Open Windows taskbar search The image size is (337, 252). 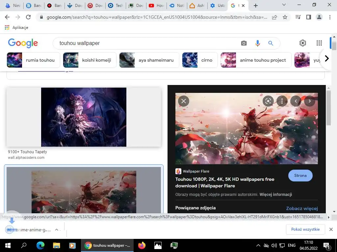24,245
